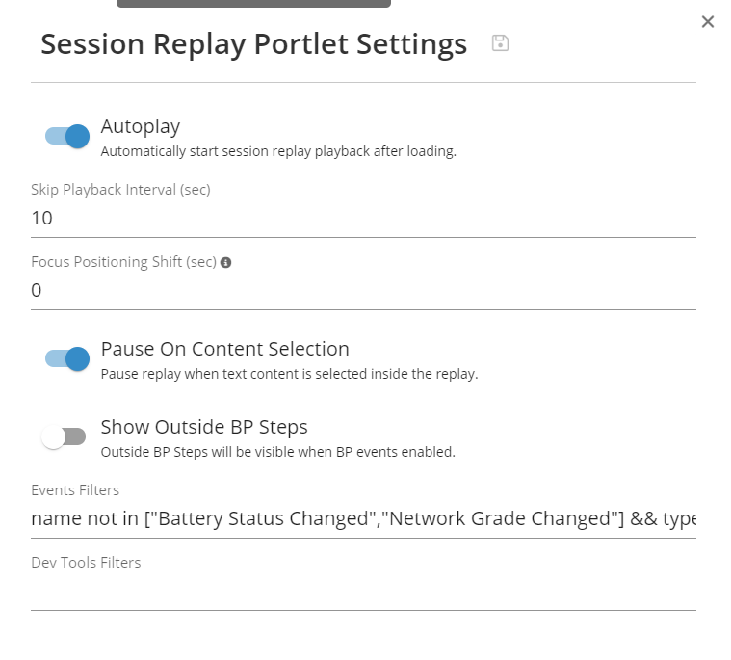Click the save icon beside the settings title
731x660 pixels.
(x=500, y=43)
